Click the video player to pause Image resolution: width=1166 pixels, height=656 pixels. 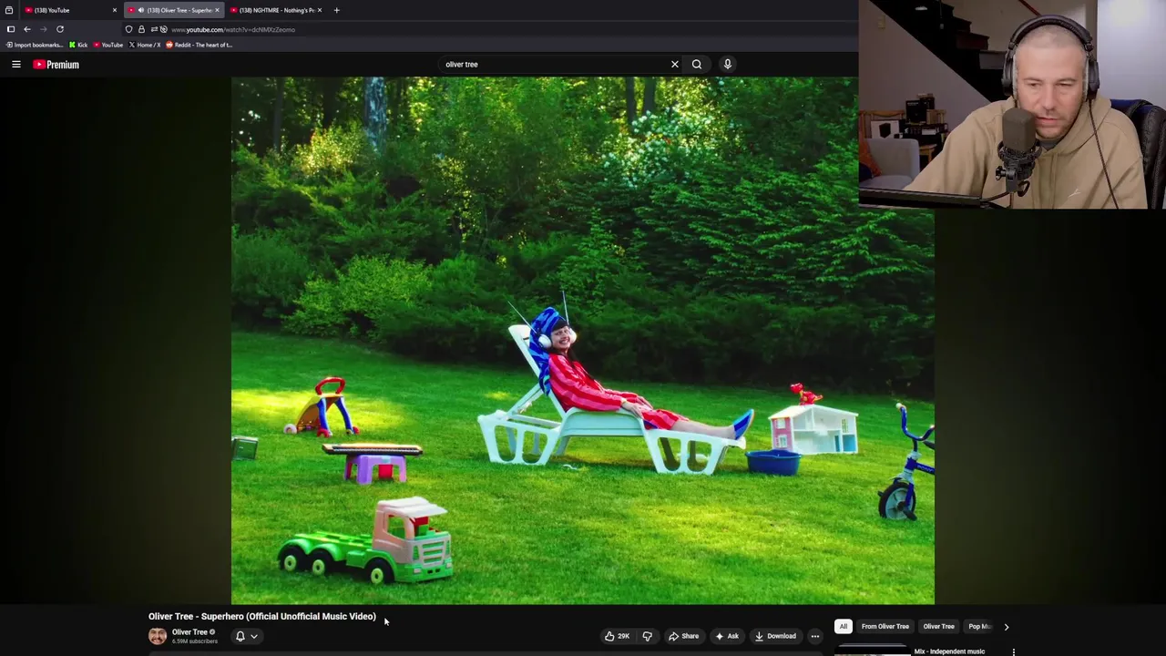(x=583, y=340)
